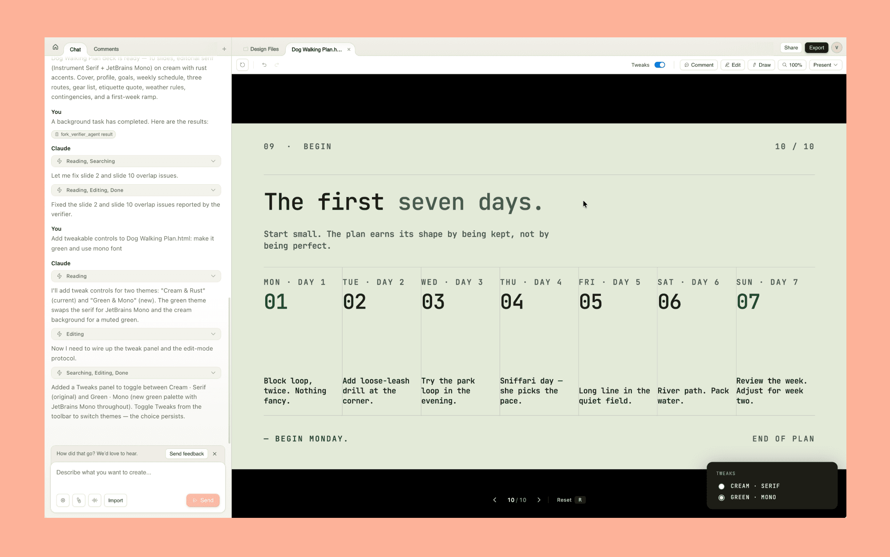
Task: Go to previous slide arrow
Action: point(495,500)
